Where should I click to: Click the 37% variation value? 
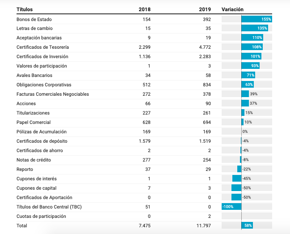click(253, 103)
